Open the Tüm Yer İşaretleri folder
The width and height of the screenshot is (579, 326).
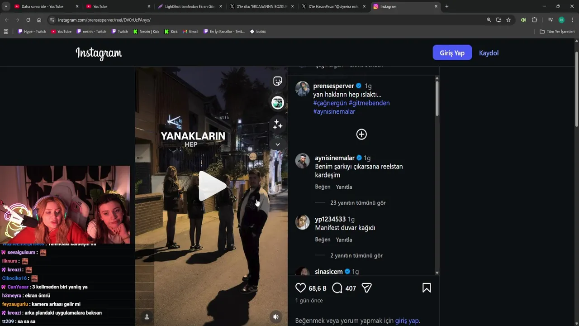(x=557, y=32)
